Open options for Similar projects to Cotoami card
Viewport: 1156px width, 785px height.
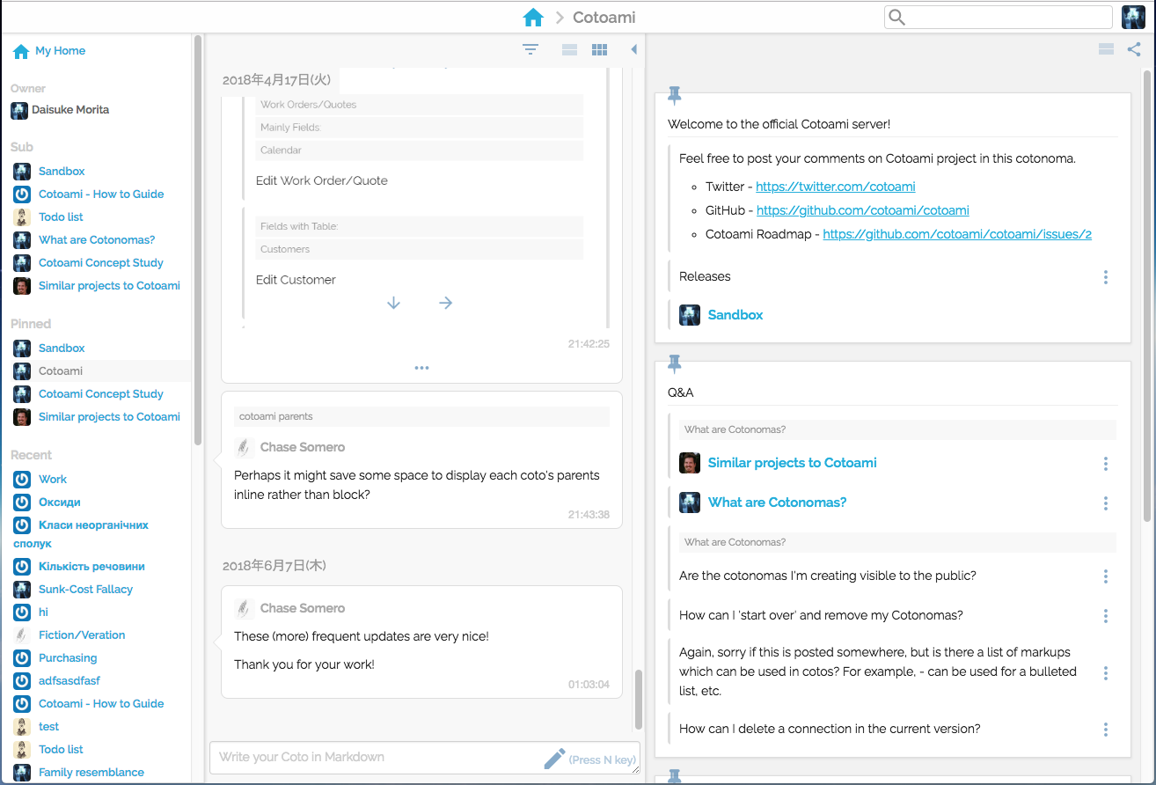[1106, 463]
